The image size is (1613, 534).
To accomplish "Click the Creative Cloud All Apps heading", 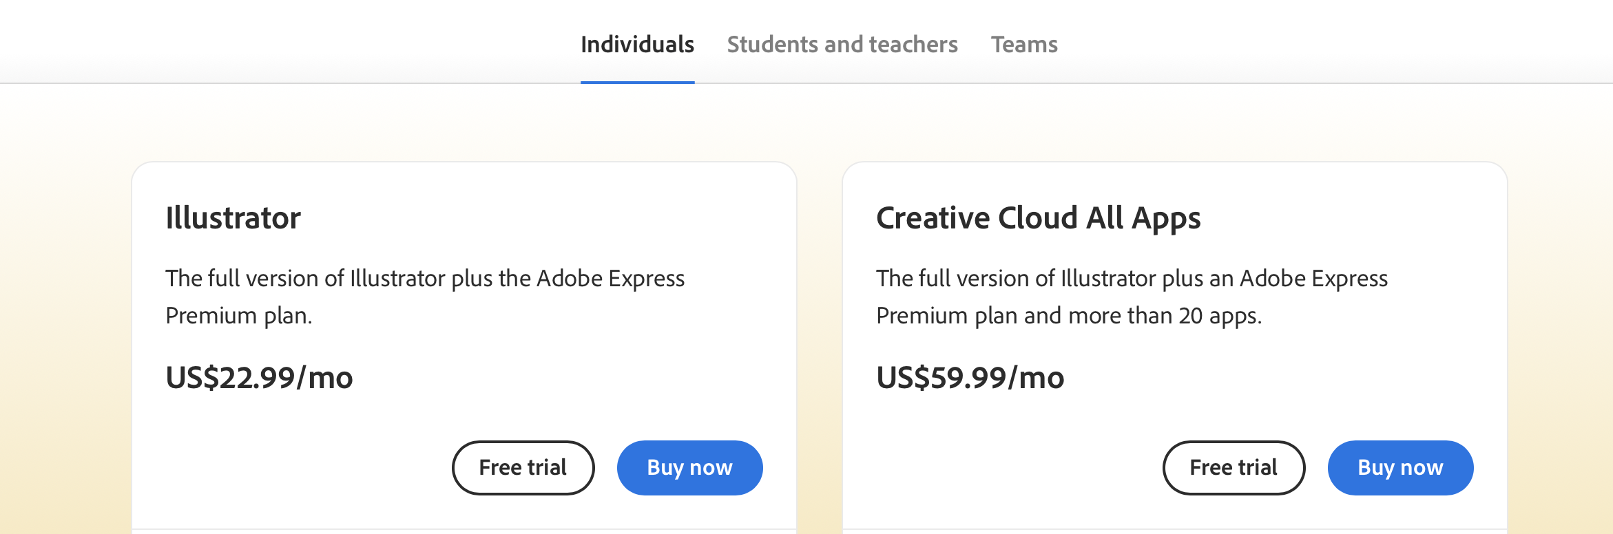I will 1038,218.
